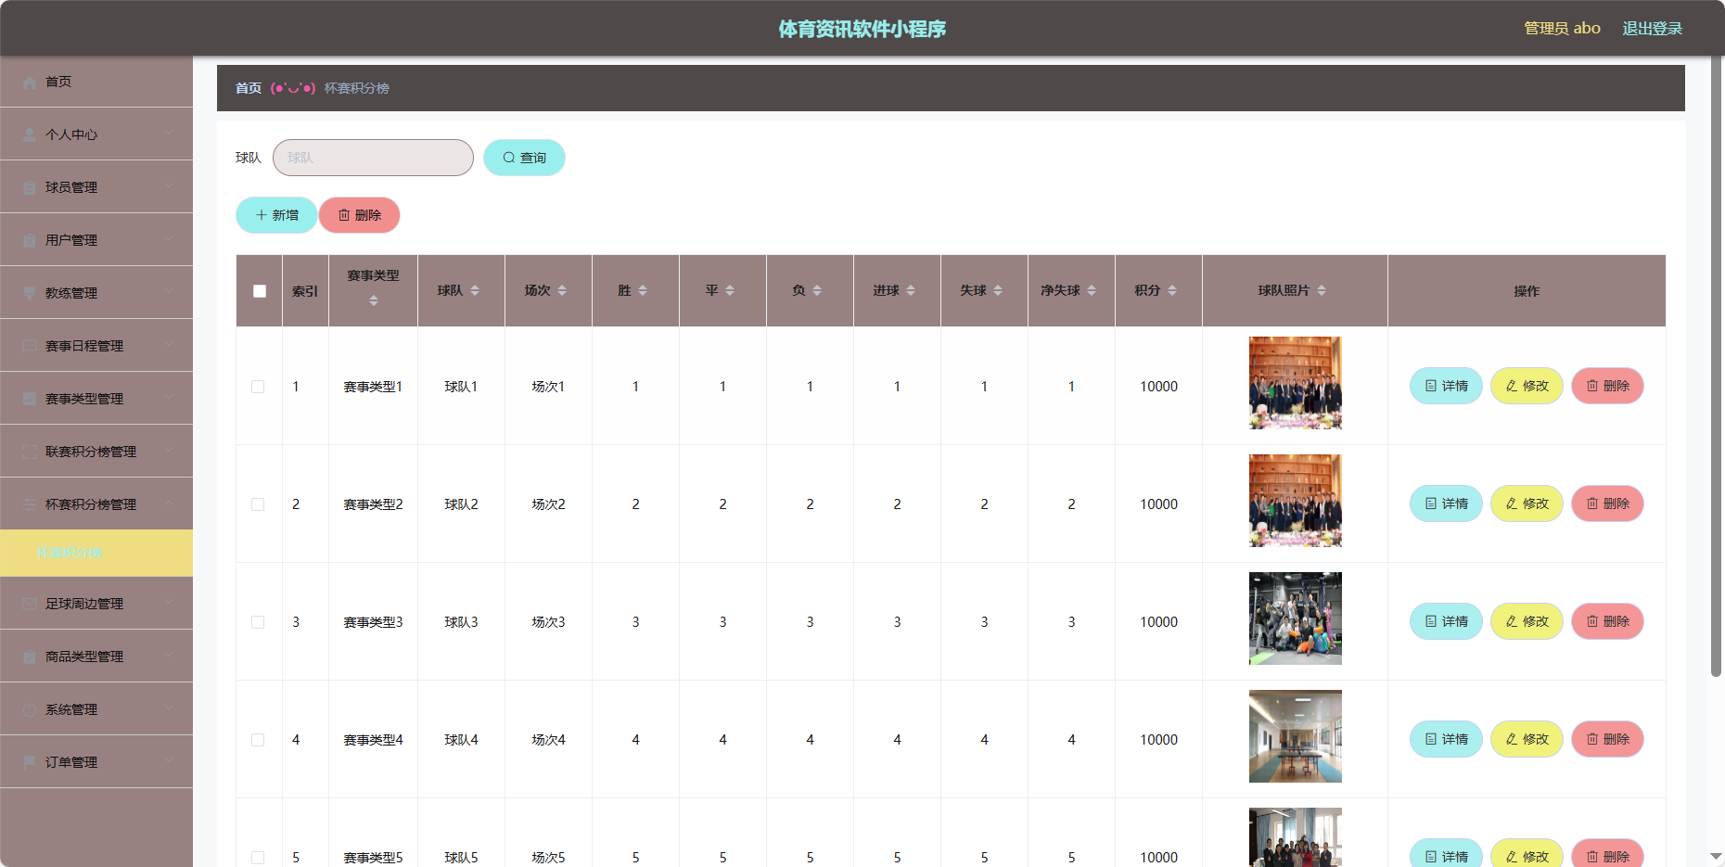Select the highlighted 杯赛积分榜 submenu item

point(96,553)
